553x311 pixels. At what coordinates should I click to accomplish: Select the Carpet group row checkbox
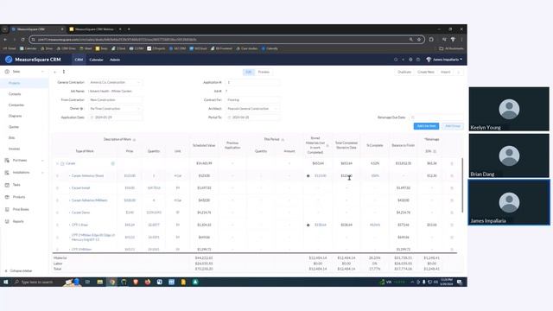click(x=62, y=163)
